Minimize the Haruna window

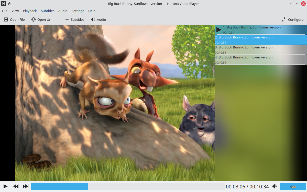pos(291,4)
